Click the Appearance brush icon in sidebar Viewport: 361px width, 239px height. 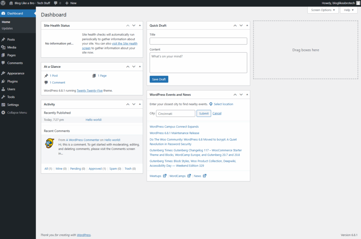tap(3, 73)
